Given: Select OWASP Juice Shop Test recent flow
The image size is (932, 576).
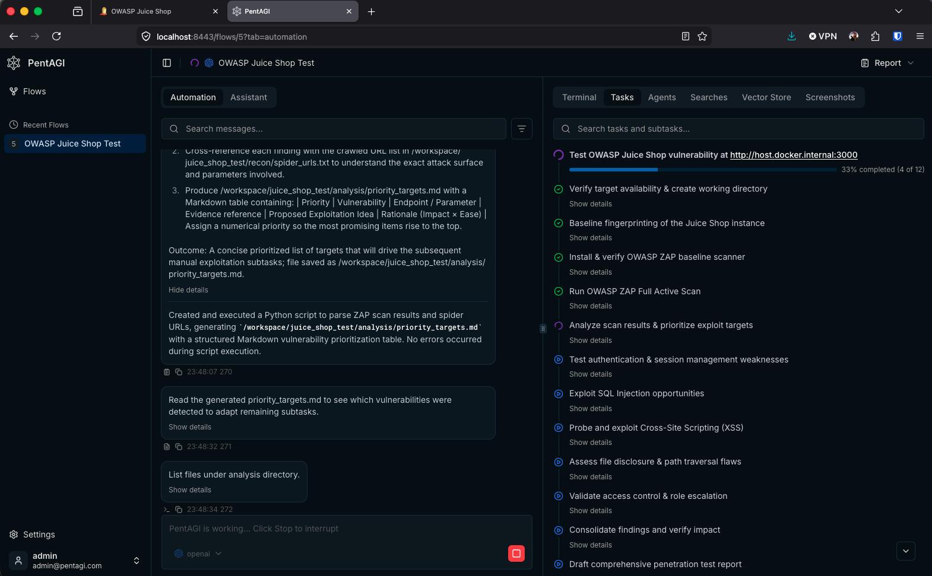Looking at the screenshot, I should [75, 144].
